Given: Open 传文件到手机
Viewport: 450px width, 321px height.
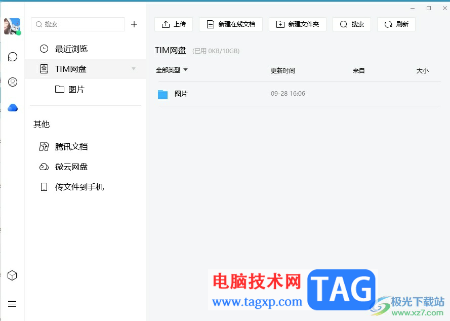Looking at the screenshot, I should click(71, 187).
